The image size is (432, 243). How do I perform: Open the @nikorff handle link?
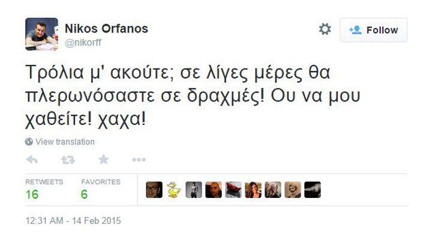tap(83, 43)
